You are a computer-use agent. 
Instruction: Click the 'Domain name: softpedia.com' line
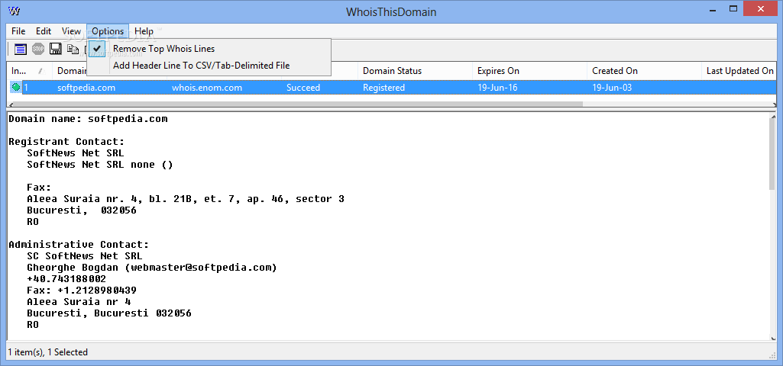point(88,119)
